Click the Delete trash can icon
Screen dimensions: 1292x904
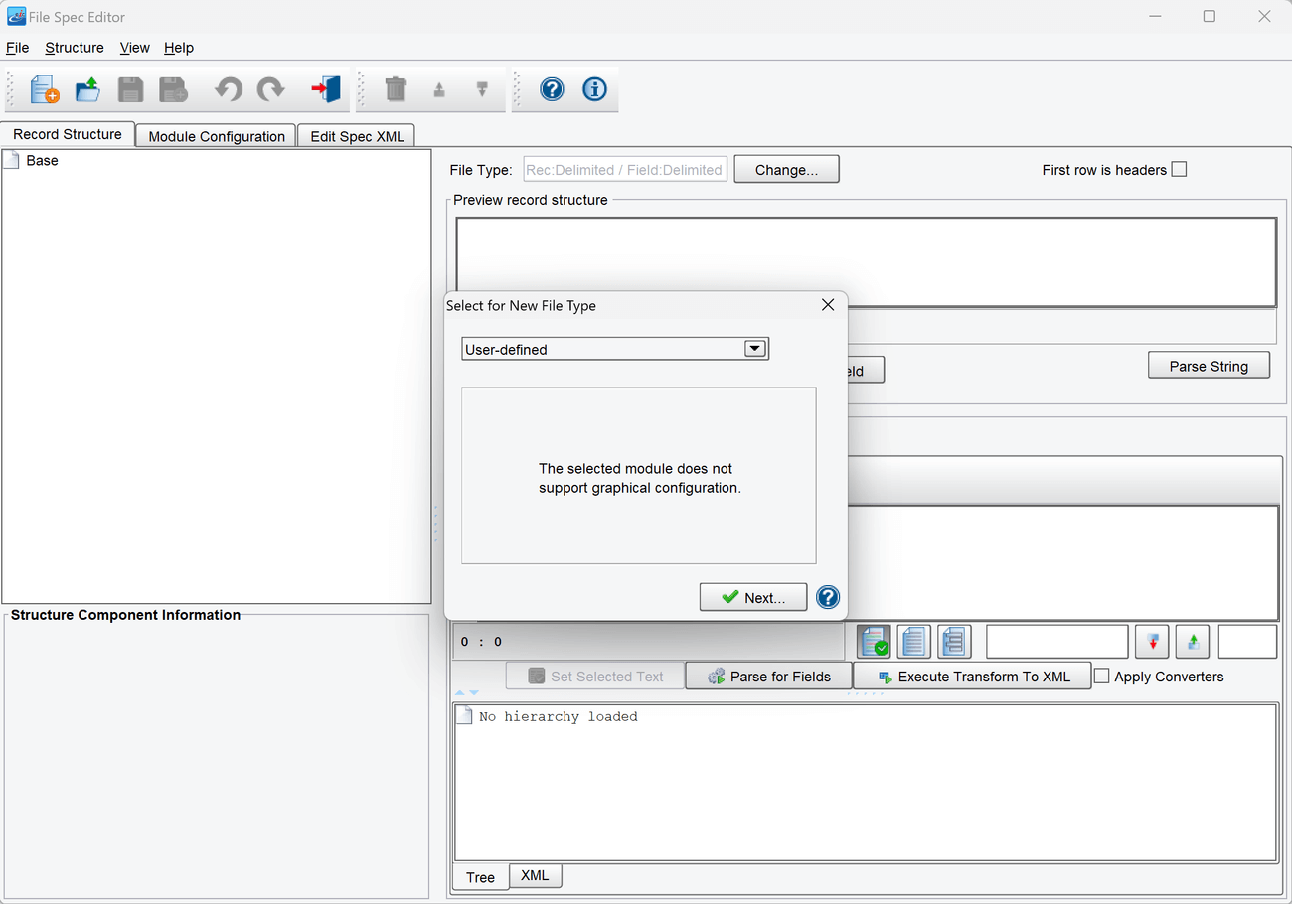[x=396, y=89]
